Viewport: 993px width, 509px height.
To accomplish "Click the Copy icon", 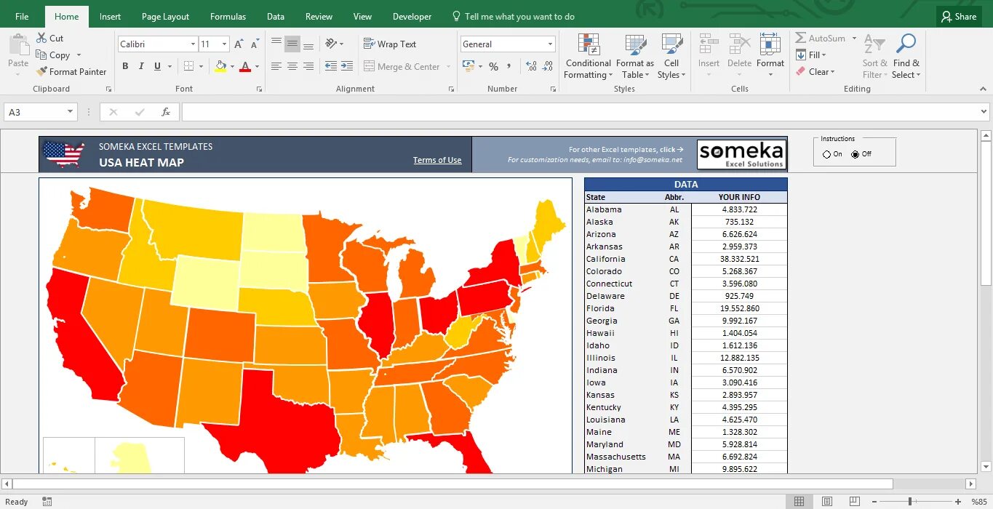I will point(41,55).
